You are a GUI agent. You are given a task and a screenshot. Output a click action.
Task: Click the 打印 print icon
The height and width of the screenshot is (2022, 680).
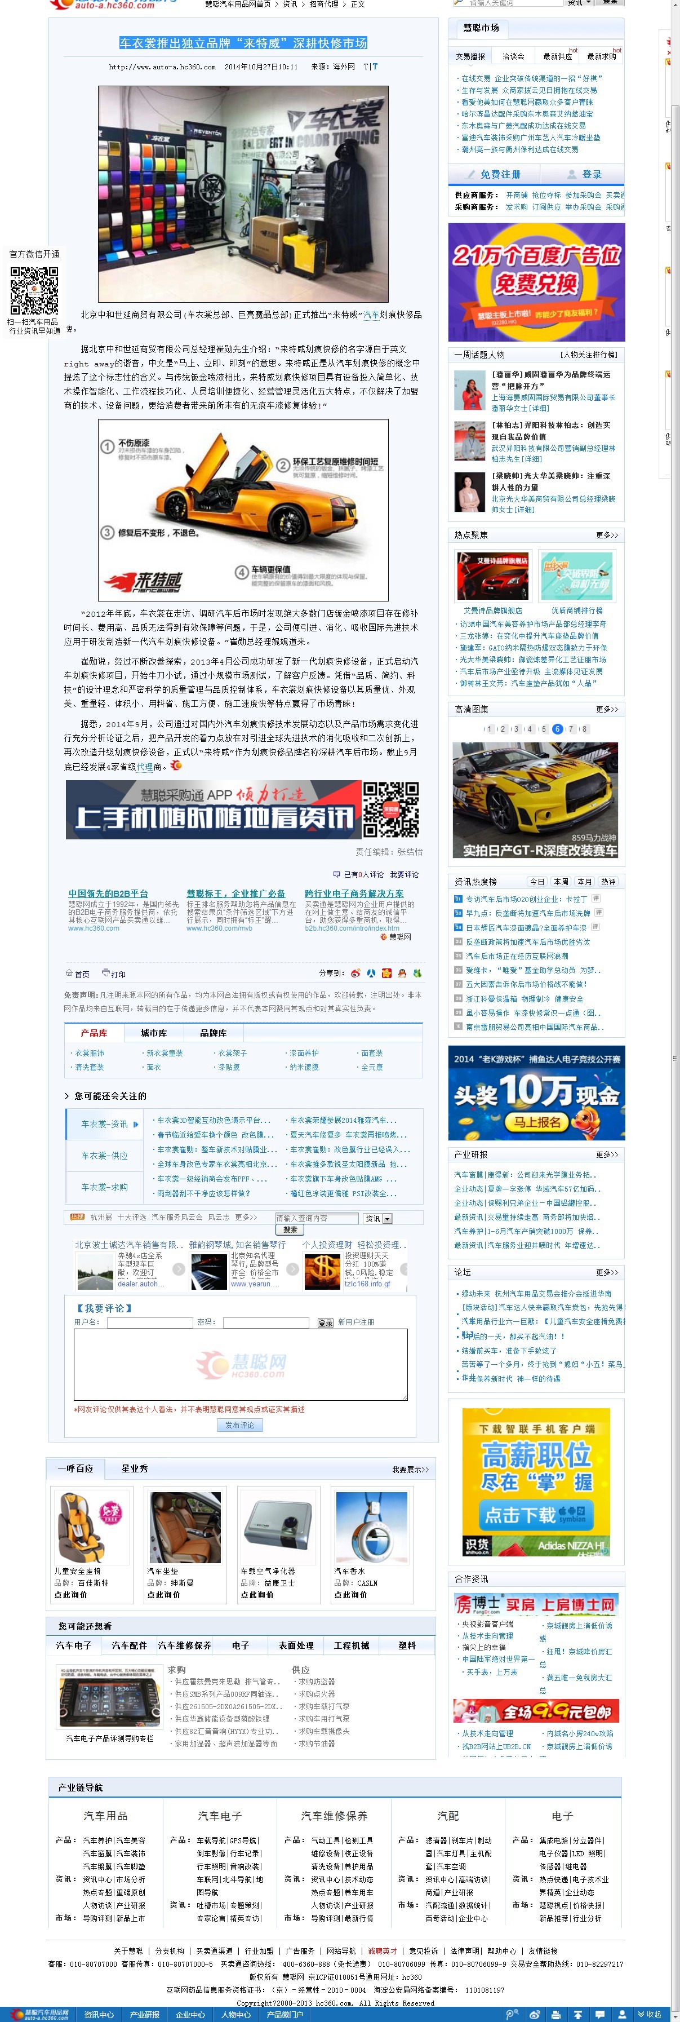click(x=105, y=974)
